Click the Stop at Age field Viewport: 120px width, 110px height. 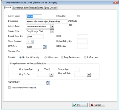tap(77, 70)
